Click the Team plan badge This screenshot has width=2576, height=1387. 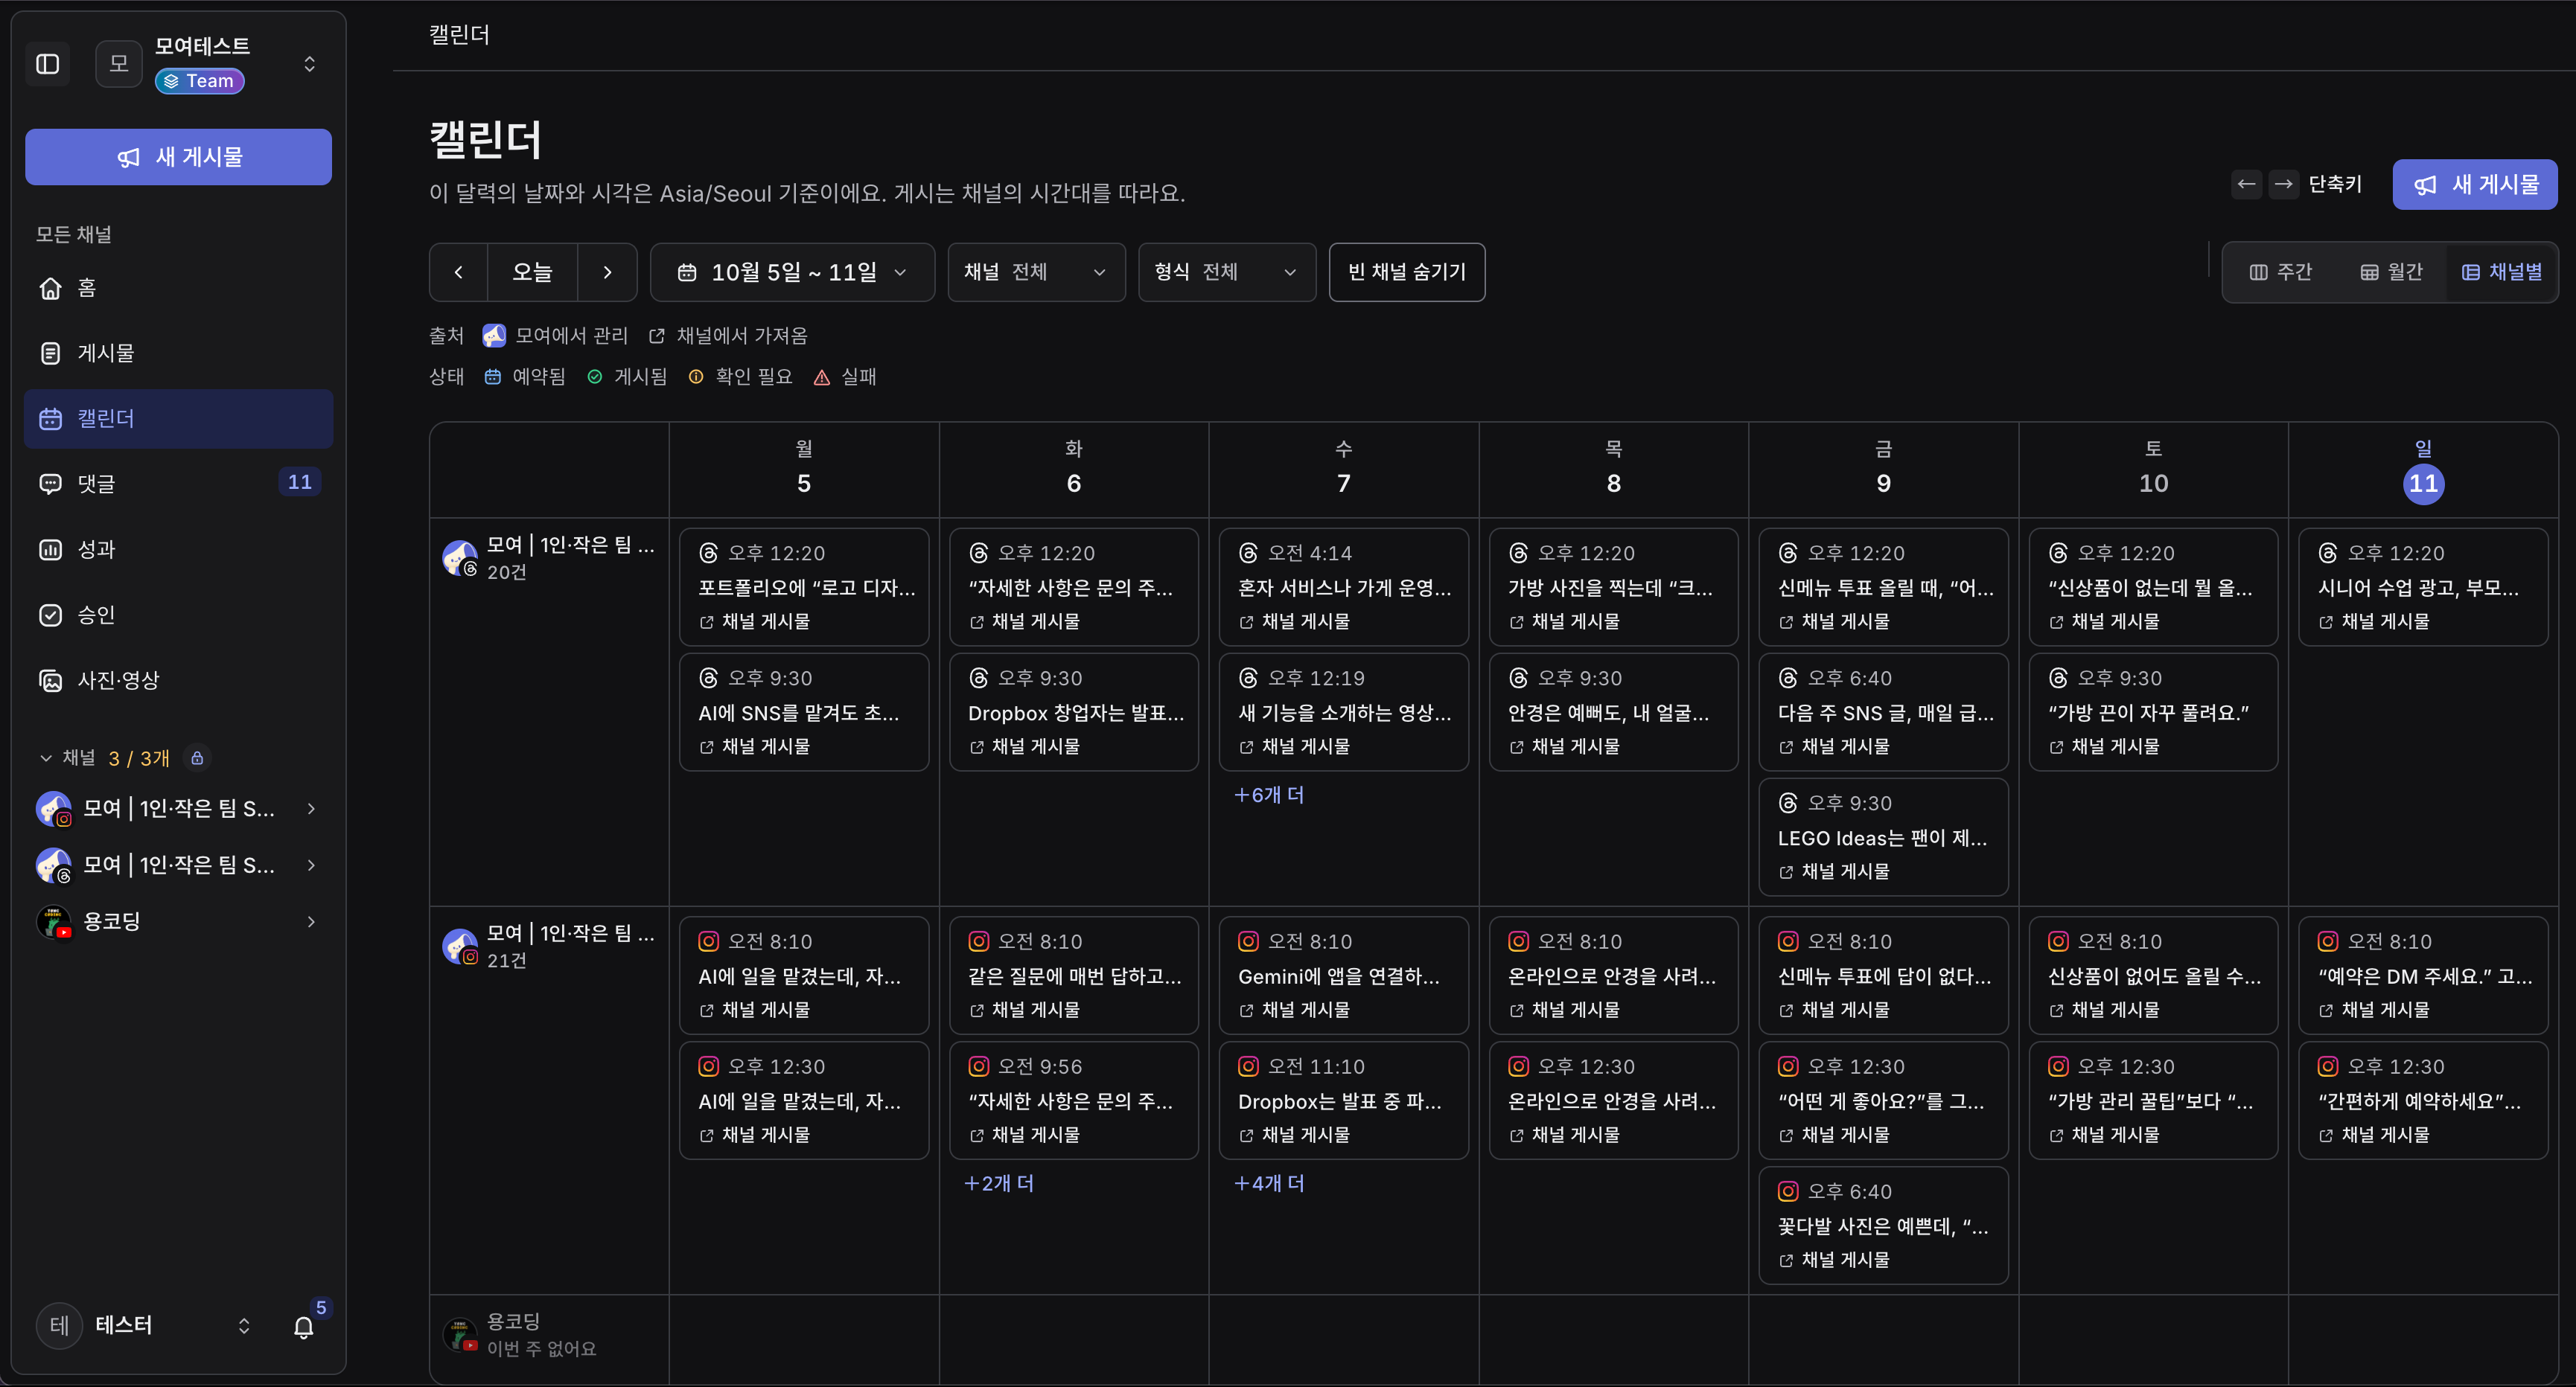tap(200, 81)
